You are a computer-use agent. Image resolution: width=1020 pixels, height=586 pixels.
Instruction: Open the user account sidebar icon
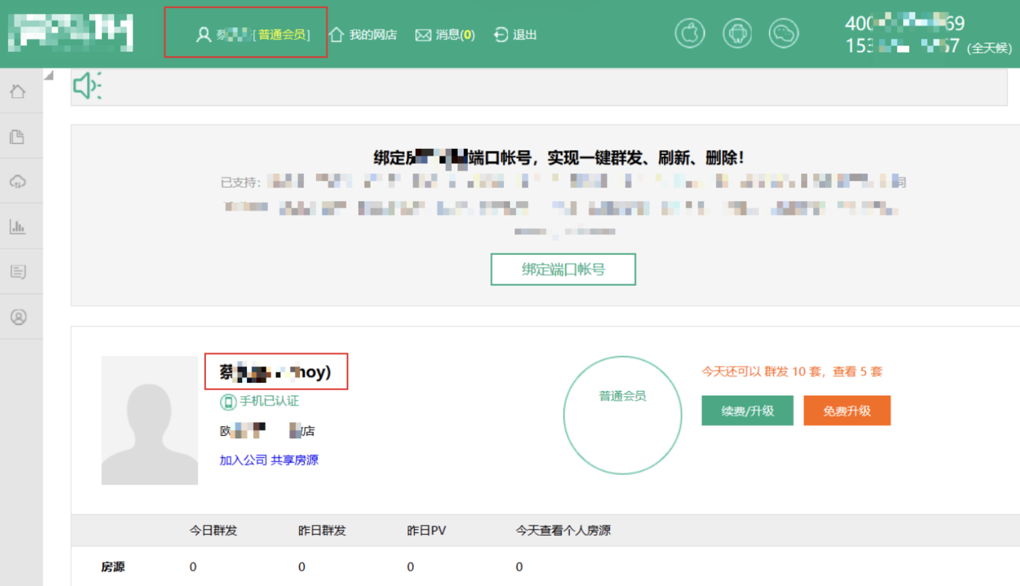(18, 317)
